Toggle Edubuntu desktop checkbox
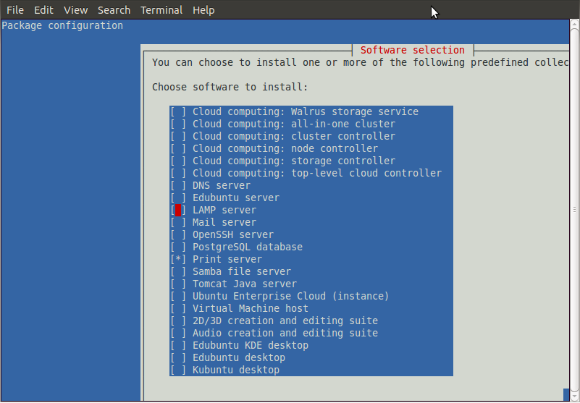 tap(178, 357)
